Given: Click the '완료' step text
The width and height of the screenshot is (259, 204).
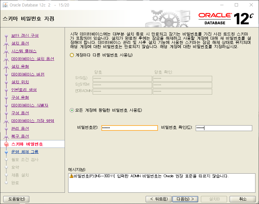Looking at the screenshot, I should 15,183.
